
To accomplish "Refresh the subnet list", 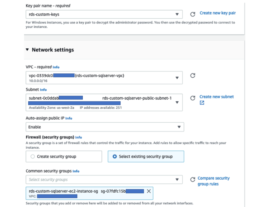I will coord(193,98).
